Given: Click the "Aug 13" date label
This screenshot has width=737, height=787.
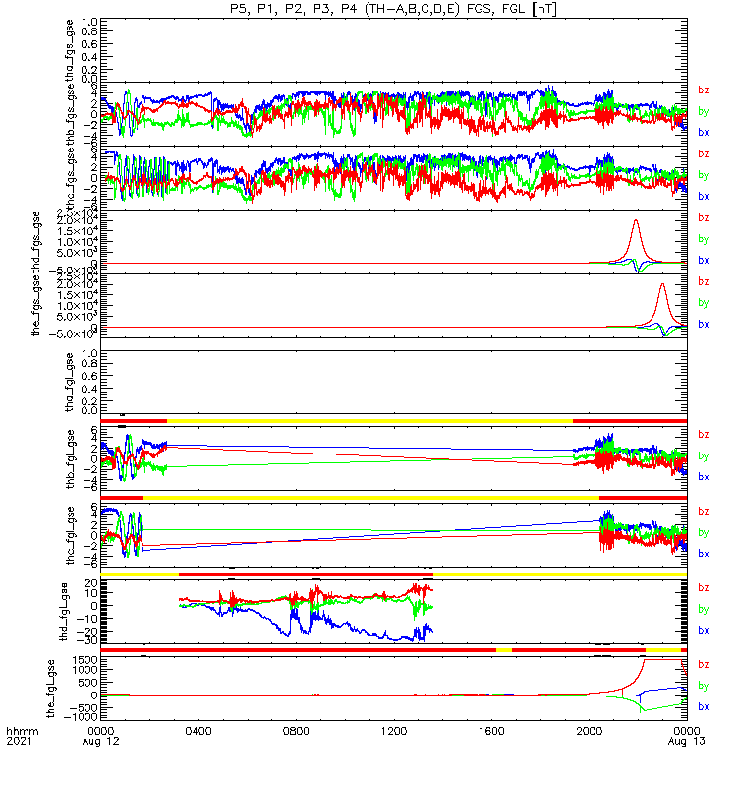Looking at the screenshot, I should (686, 742).
